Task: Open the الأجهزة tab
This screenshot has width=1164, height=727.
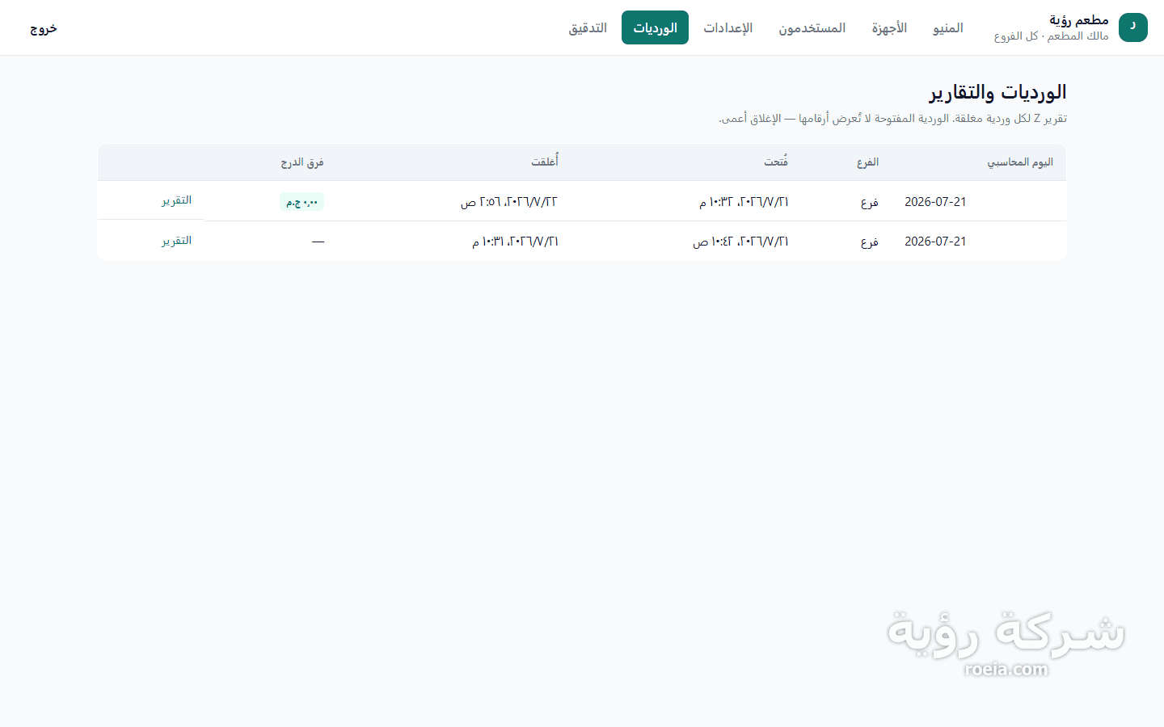Action: click(889, 27)
